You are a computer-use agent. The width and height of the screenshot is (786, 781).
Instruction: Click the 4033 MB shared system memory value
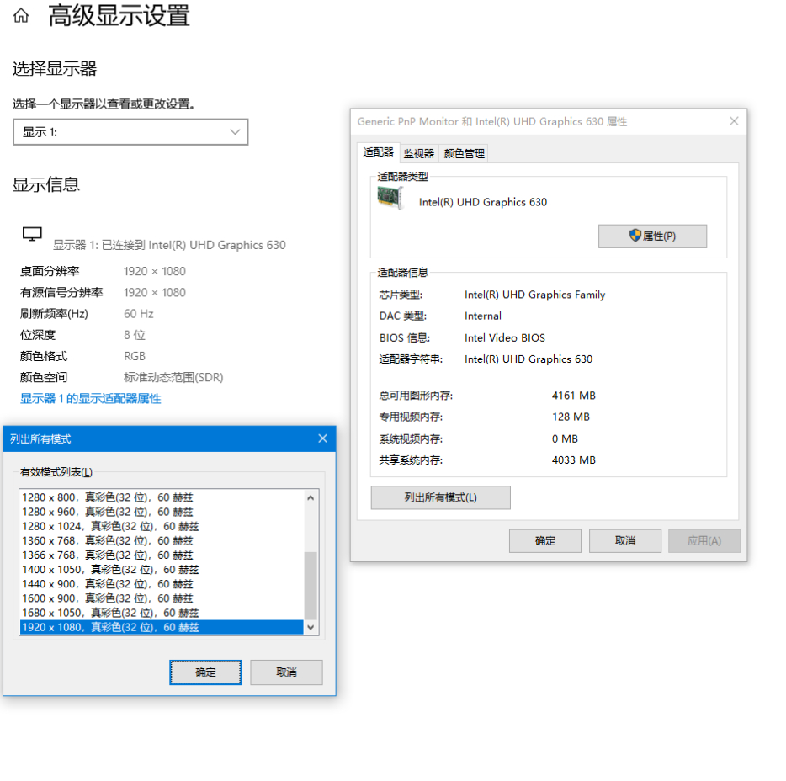click(573, 460)
